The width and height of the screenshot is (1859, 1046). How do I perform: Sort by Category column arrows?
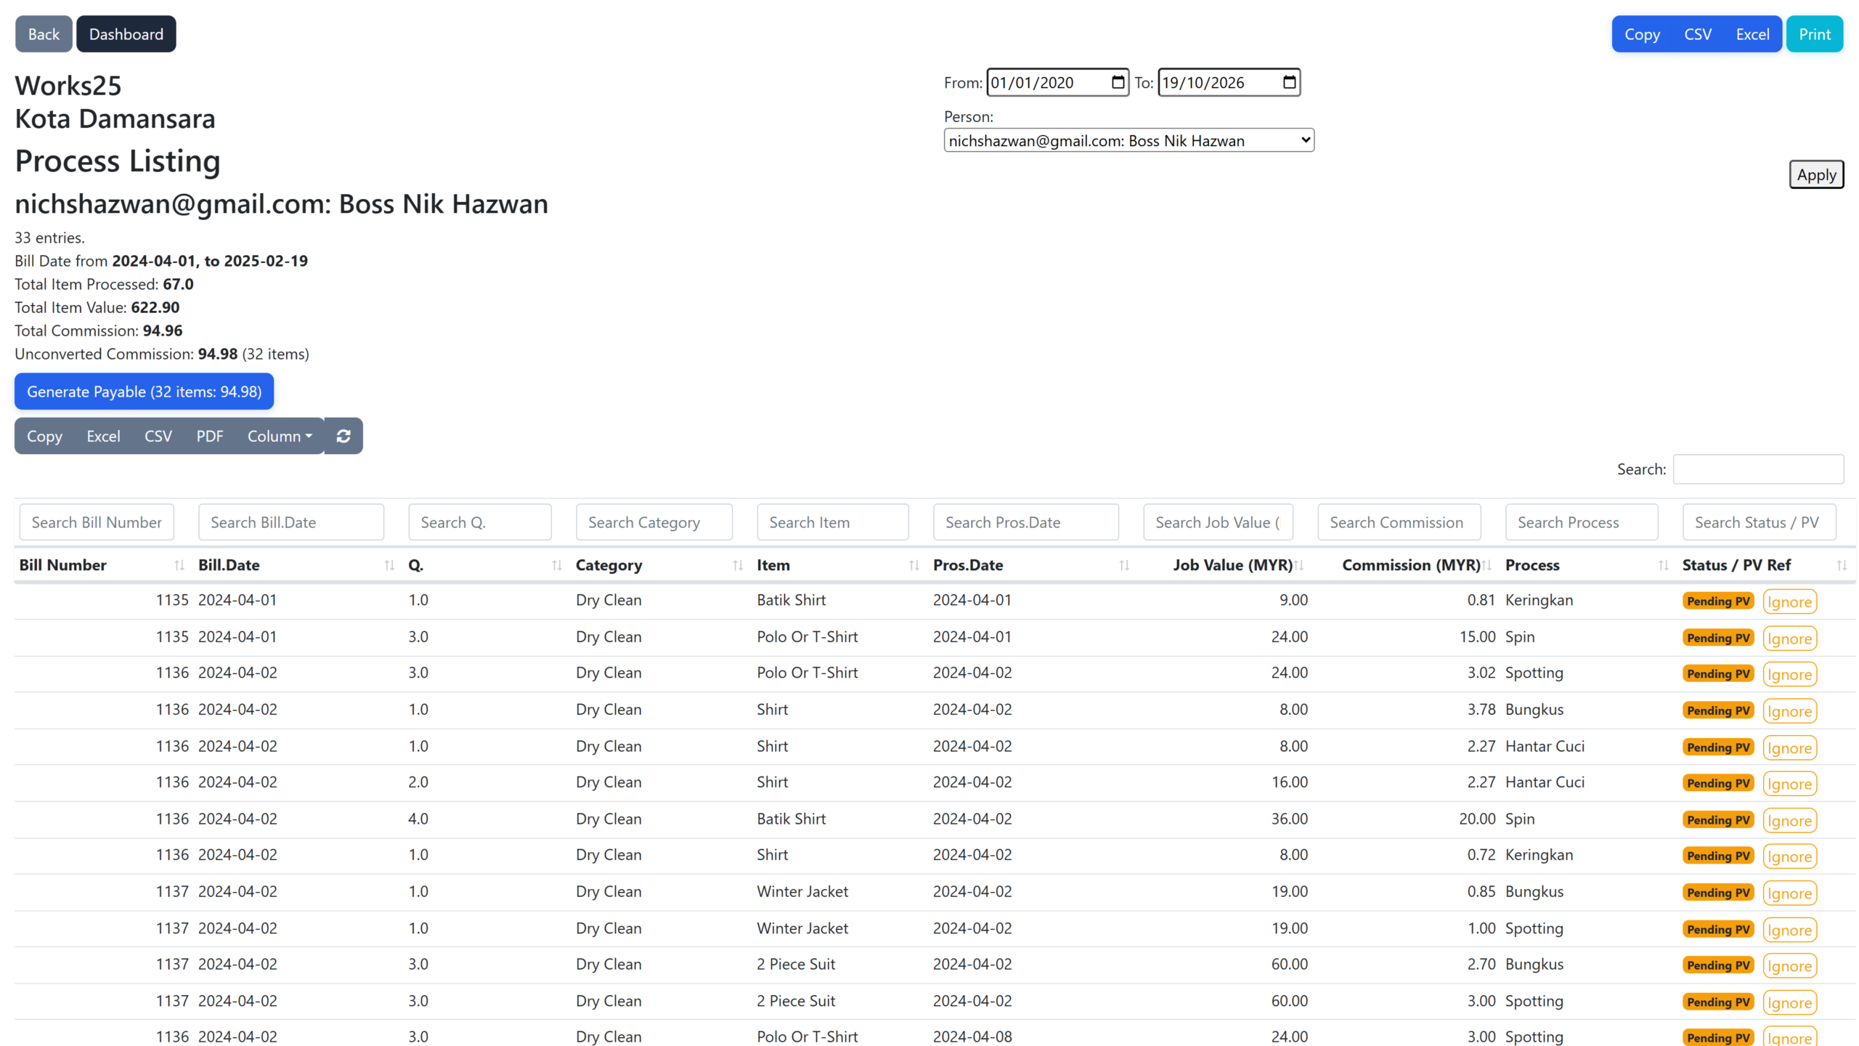(x=738, y=565)
